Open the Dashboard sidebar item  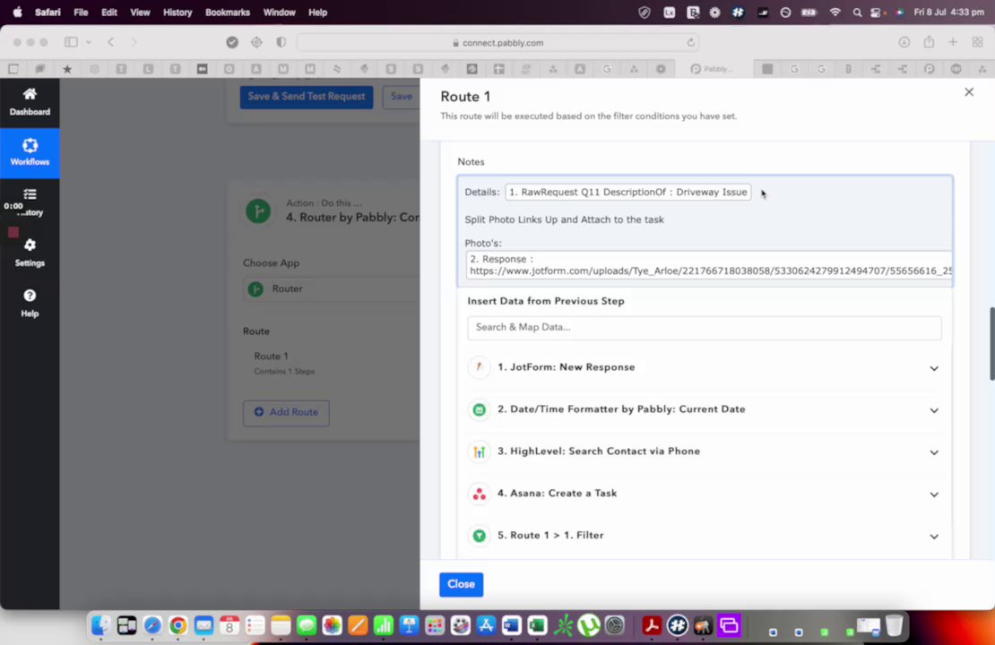pyautogui.click(x=30, y=102)
